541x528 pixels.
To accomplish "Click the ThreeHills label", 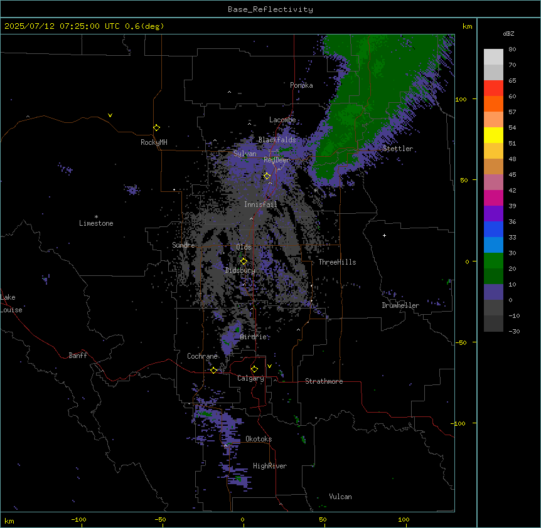I will [x=337, y=262].
